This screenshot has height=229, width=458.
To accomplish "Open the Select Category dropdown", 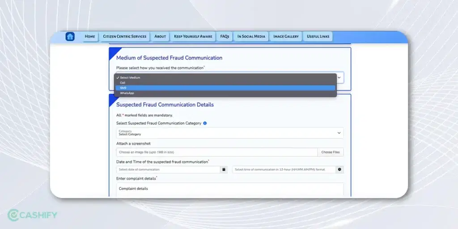I will click(230, 133).
